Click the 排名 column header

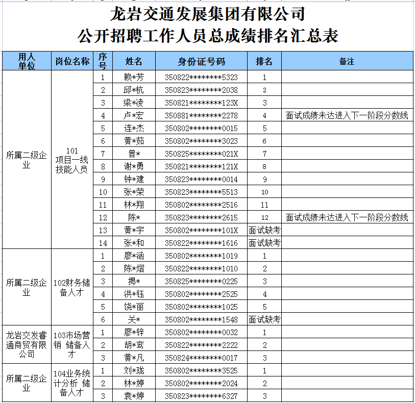click(264, 61)
